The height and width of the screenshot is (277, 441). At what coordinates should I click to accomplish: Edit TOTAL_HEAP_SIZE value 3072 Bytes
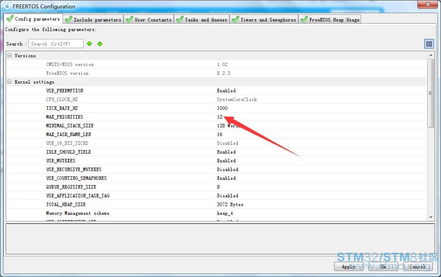[230, 204]
